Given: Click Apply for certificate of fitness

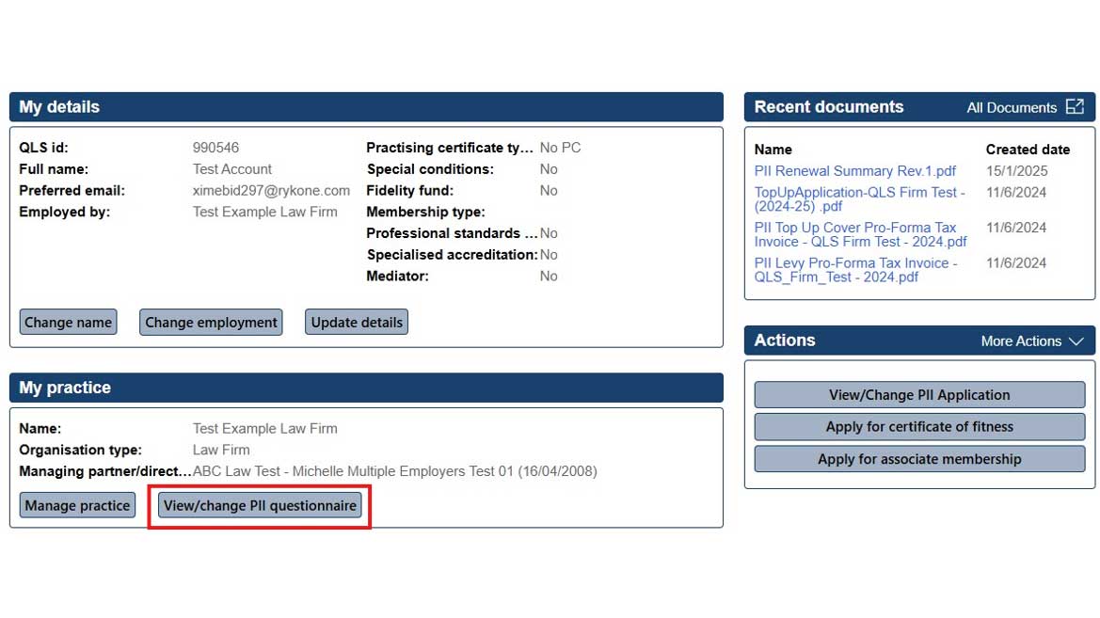Looking at the screenshot, I should (919, 427).
